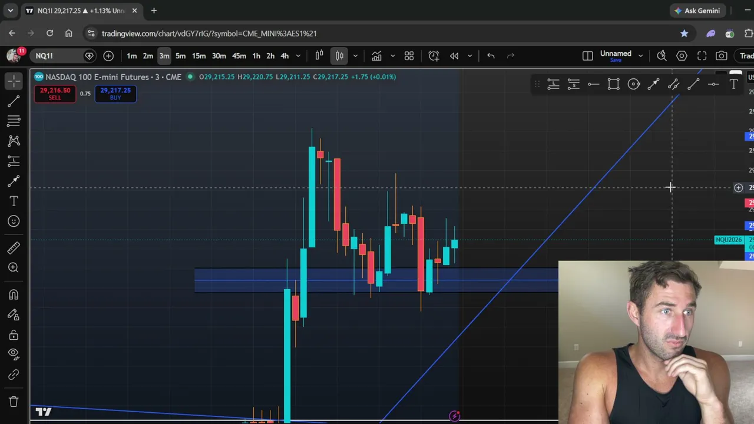
Task: Open symbol search for NQ1!
Action: [x=55, y=56]
